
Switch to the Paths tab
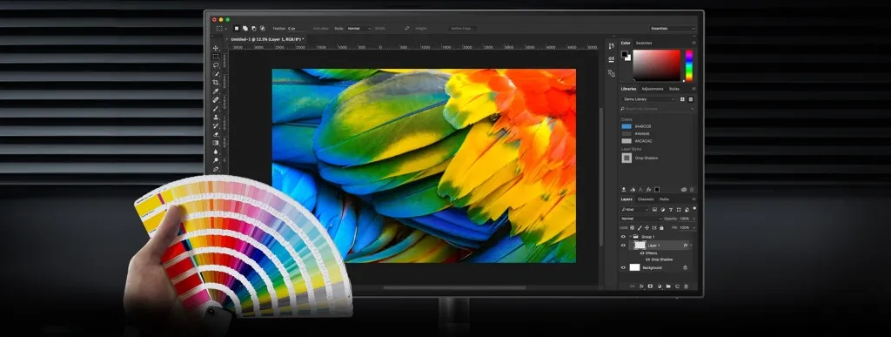click(x=664, y=199)
